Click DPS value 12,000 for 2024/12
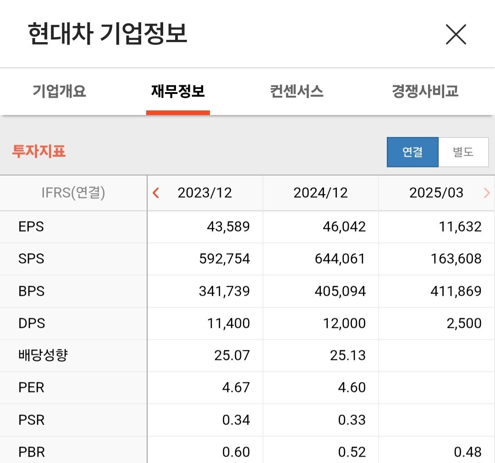 tap(344, 323)
